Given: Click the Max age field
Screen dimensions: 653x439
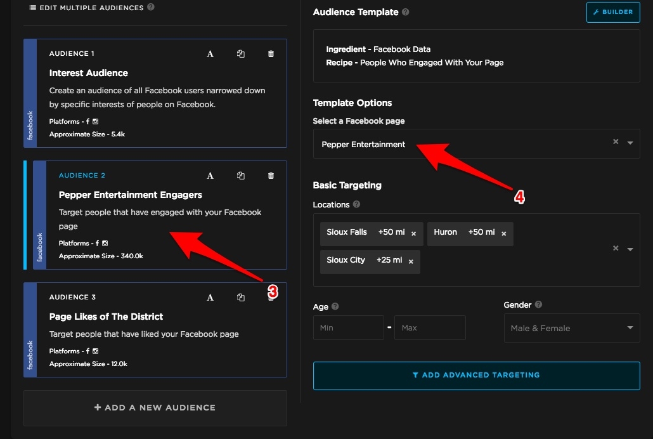Looking at the screenshot, I should pyautogui.click(x=430, y=328).
